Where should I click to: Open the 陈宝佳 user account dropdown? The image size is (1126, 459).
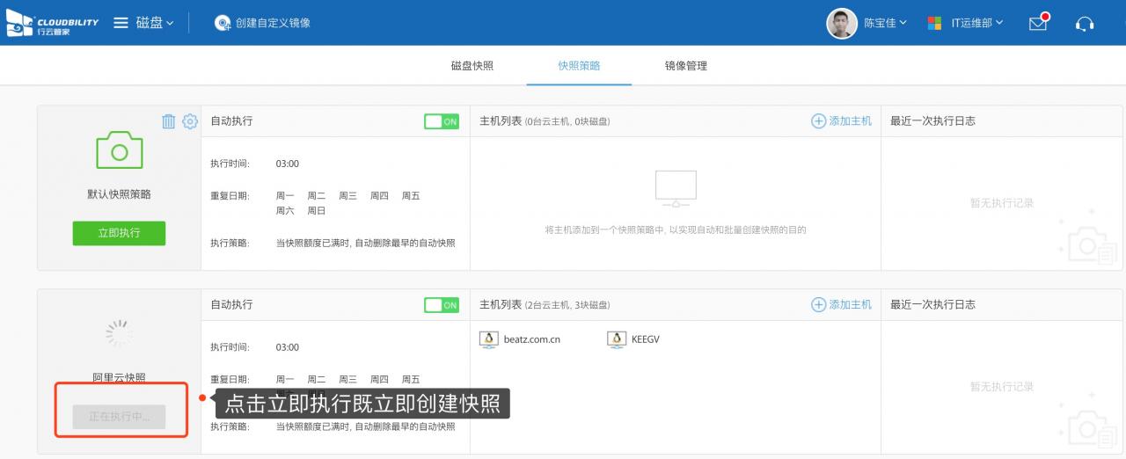point(885,23)
